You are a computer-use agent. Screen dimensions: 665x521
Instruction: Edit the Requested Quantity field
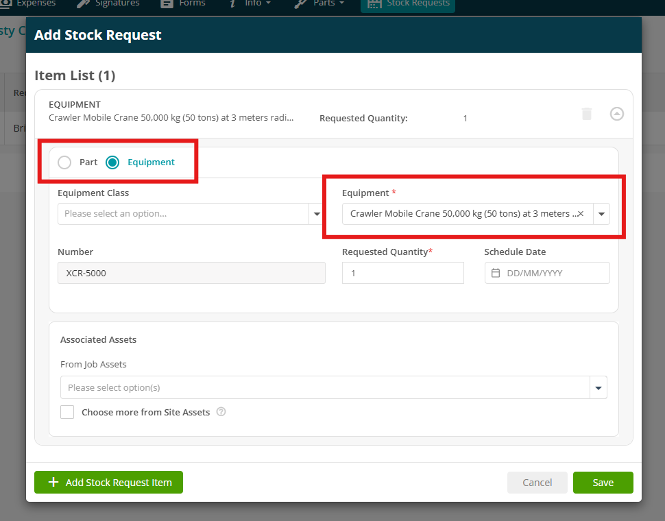click(403, 273)
